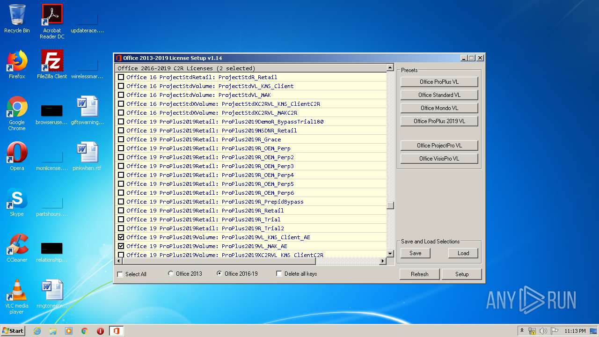Open FileZilla Client desktop shortcut
599x337 pixels.
pos(52,65)
